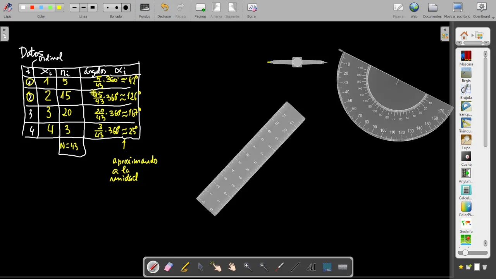Open the applications folder breadcrumb
The image size is (496, 279).
[479, 35]
